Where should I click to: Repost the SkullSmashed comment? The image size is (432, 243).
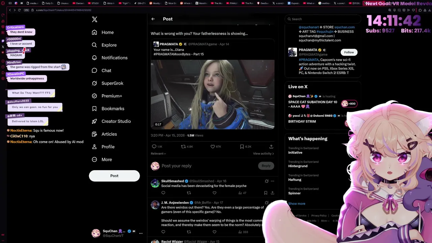189,193
